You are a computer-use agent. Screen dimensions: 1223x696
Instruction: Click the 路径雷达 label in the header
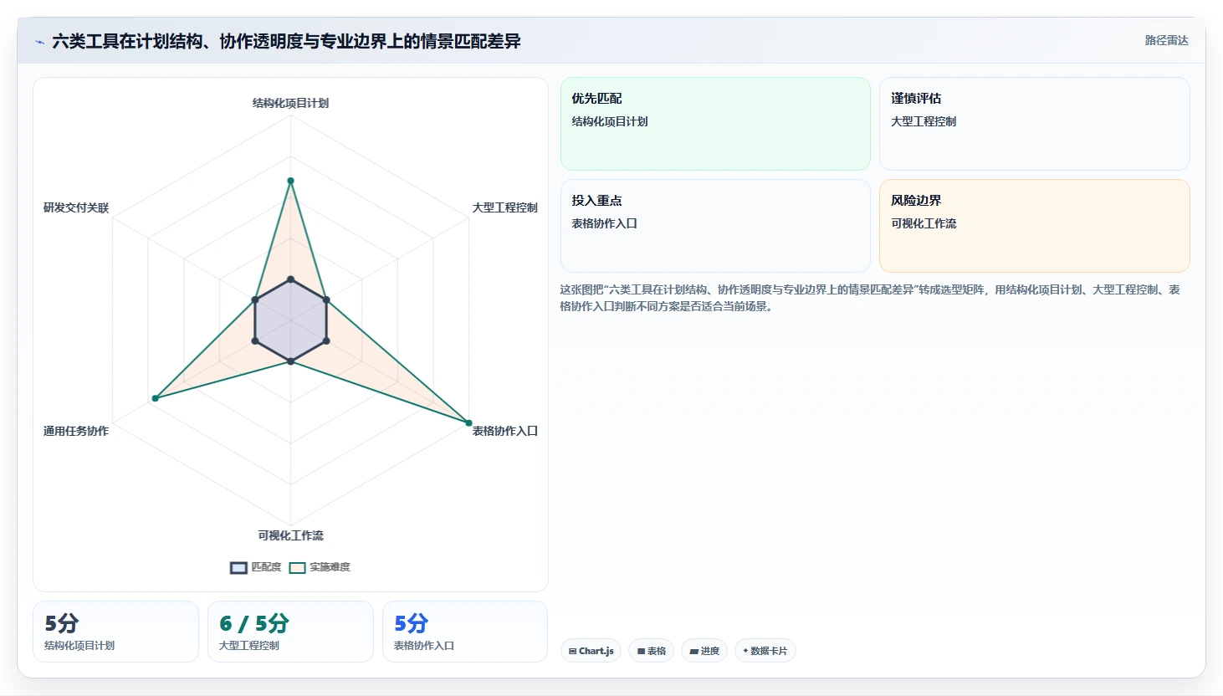pos(1166,40)
